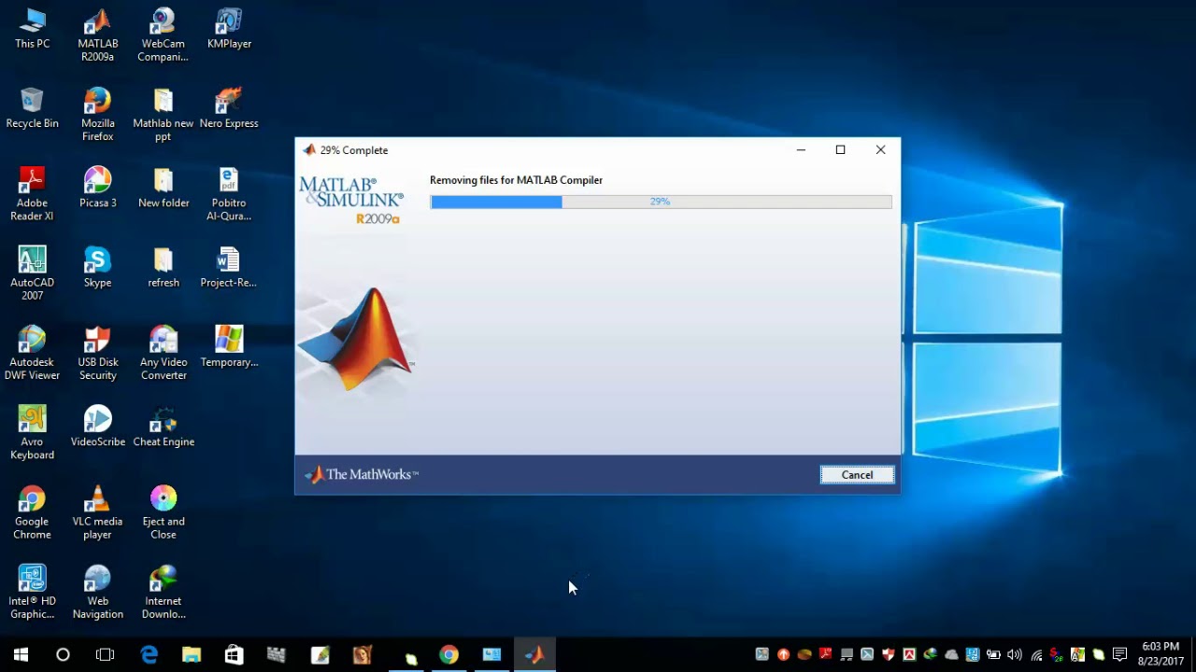The image size is (1196, 672).
Task: Click the 29% uninstall progress bar
Action: 661,202
